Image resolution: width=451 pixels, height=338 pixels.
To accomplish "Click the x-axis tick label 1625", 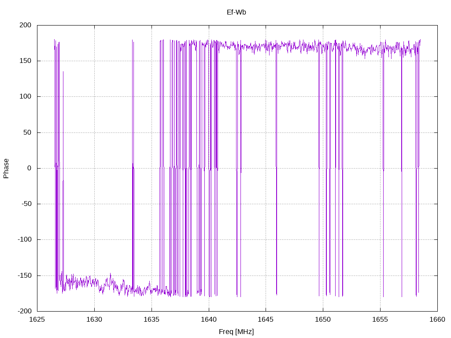I will [37, 320].
